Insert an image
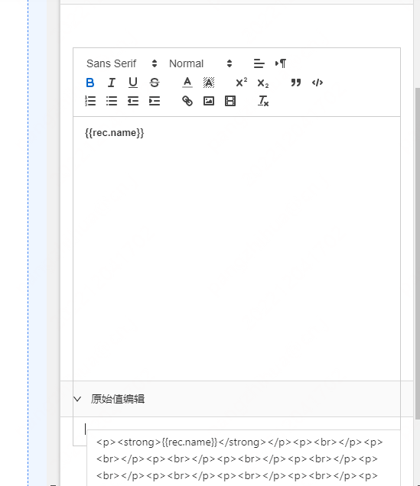The image size is (420, 486). point(208,101)
